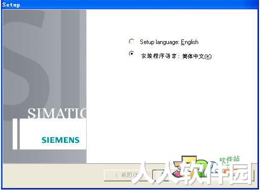The height and width of the screenshot is (190, 260).
Task: Click the white vertical bar beside SIEMENS box
Action: [x=15, y=134]
